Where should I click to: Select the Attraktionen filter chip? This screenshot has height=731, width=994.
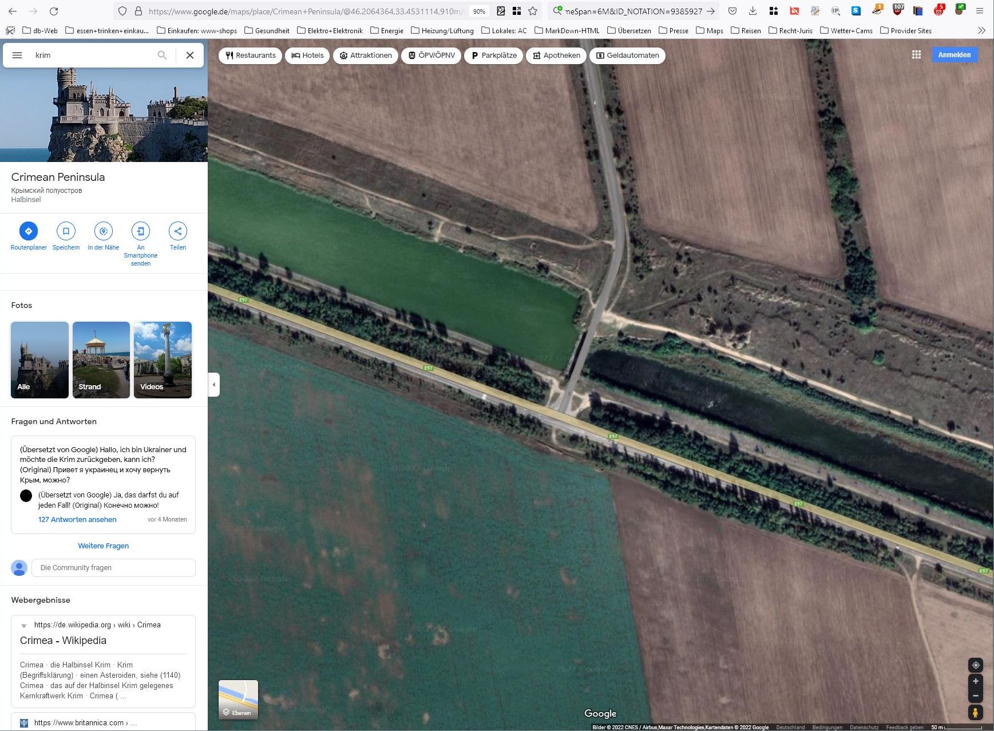[x=366, y=56]
